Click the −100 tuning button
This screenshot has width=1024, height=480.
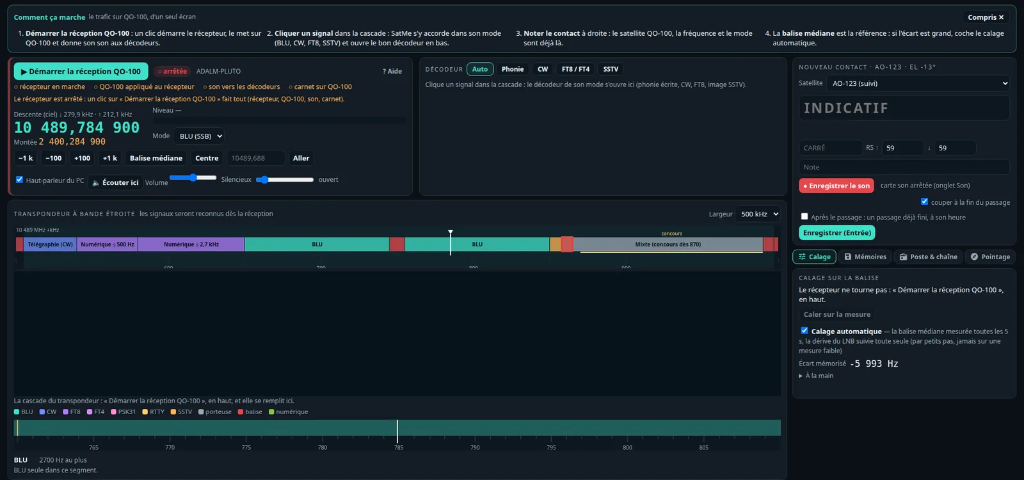click(x=54, y=158)
